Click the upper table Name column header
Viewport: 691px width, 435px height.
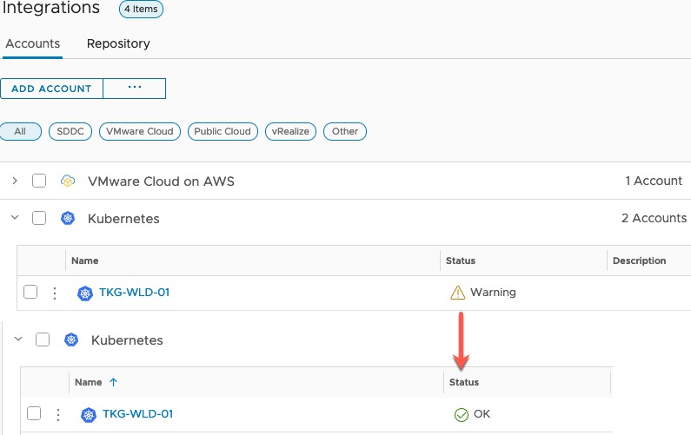pos(85,260)
